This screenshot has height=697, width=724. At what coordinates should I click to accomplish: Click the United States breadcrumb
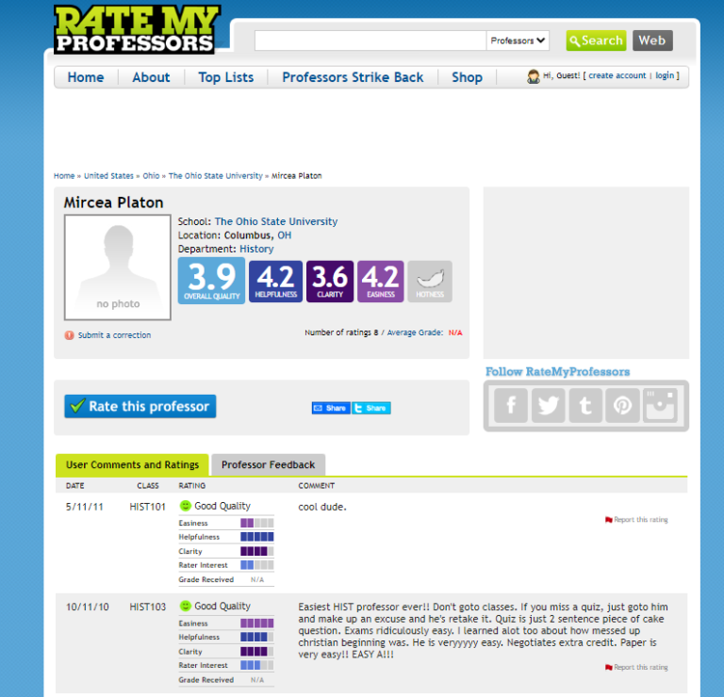point(108,176)
